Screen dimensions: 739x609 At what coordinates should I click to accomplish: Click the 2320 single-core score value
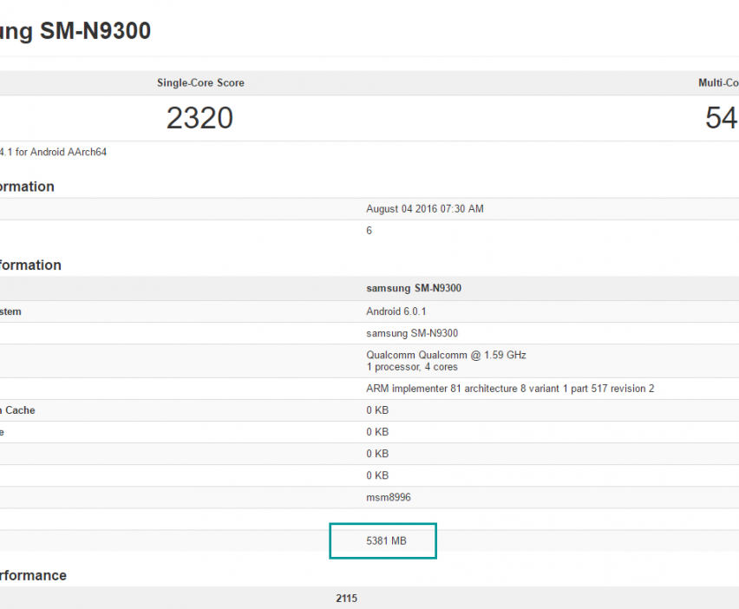coord(199,118)
